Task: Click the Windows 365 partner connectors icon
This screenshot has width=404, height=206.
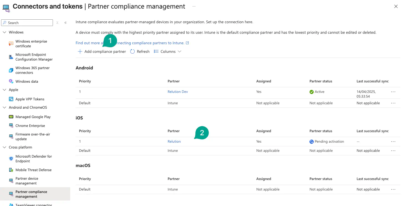Action: click(11, 70)
